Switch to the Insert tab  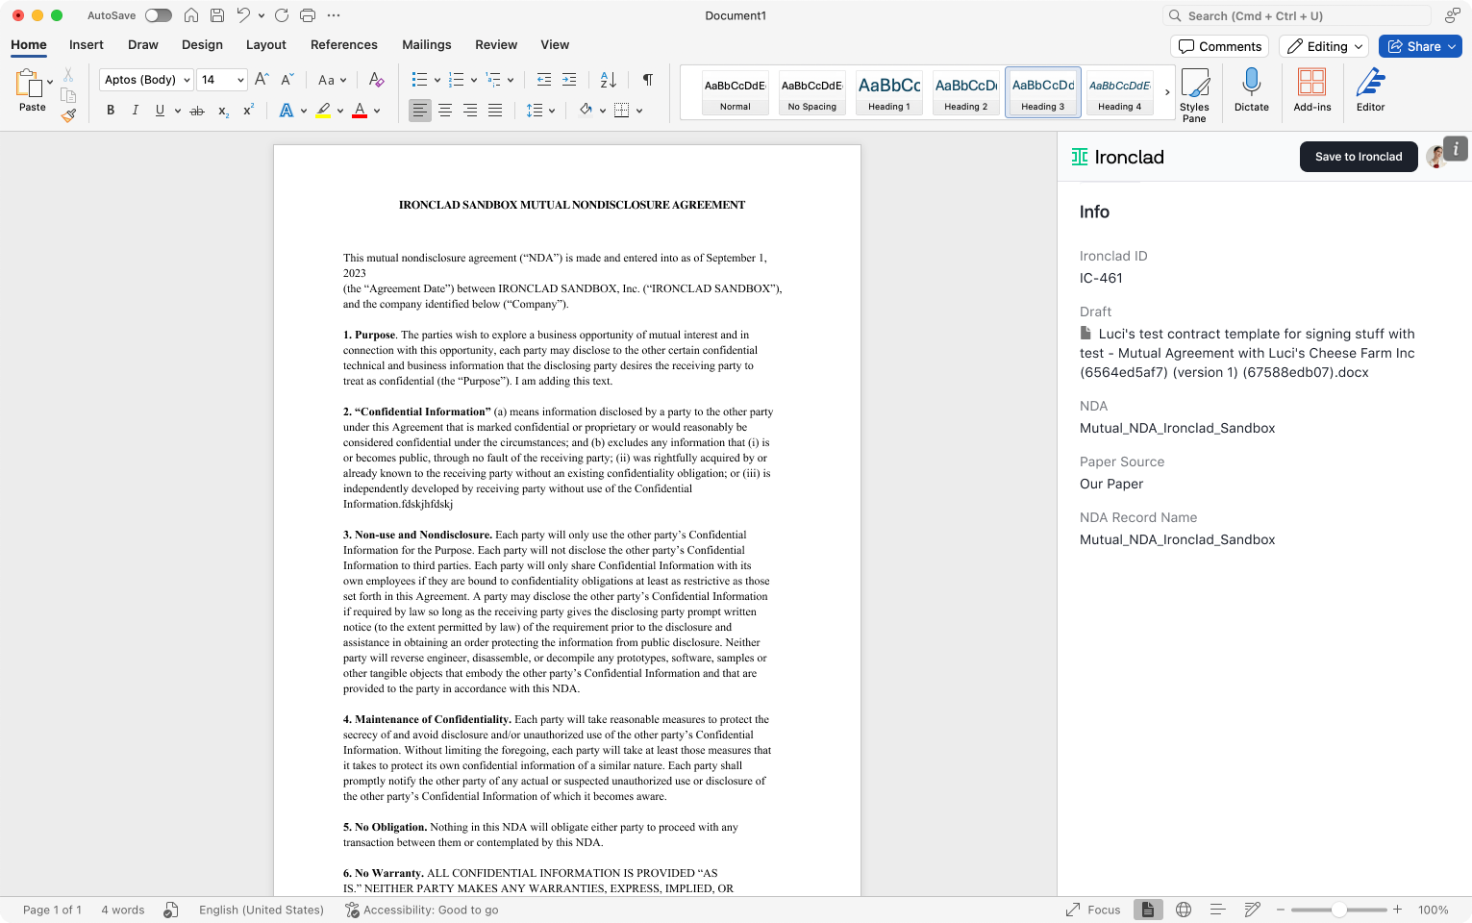click(x=87, y=45)
